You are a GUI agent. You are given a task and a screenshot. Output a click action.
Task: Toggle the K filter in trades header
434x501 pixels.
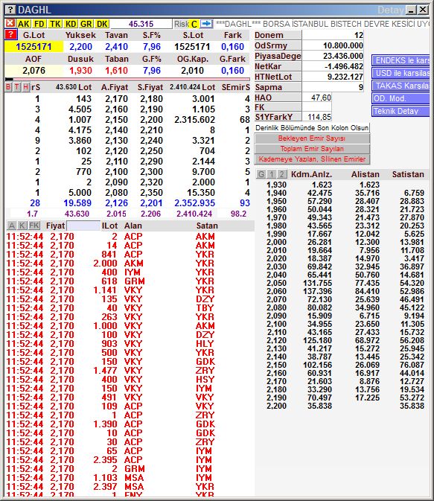coord(22,226)
